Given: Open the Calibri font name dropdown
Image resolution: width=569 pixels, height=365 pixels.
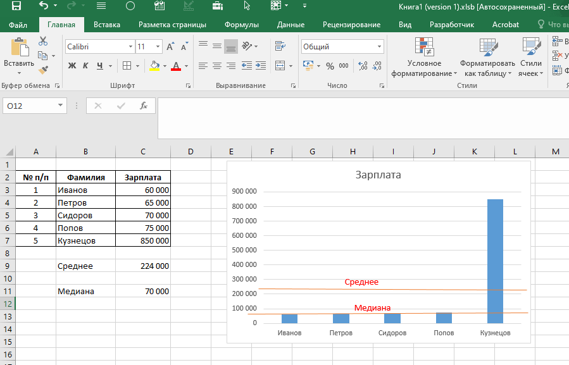Looking at the screenshot, I should pyautogui.click(x=130, y=46).
